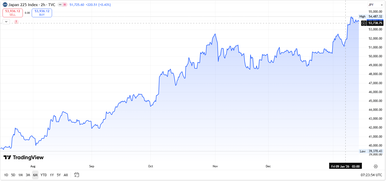386x181 pixels.
Task: Expand the collapsed legend chevron
Action: click(6, 22)
